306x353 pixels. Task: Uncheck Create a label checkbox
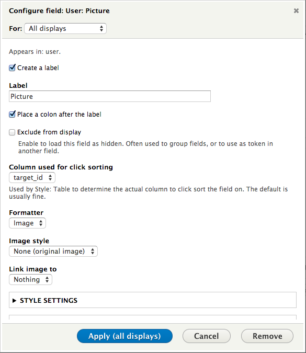point(12,68)
